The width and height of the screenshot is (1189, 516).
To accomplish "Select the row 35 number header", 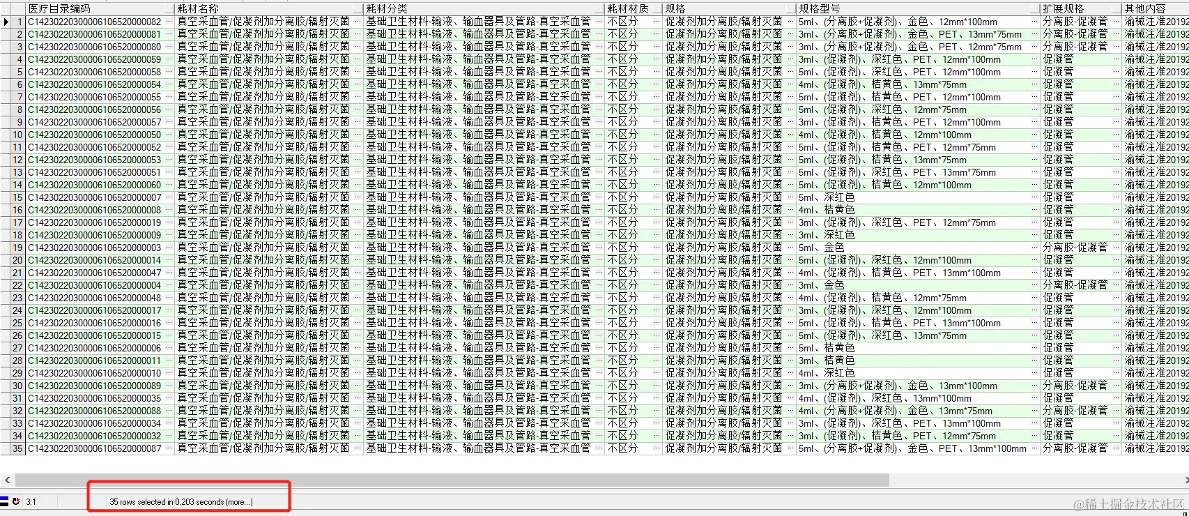I will (17, 448).
